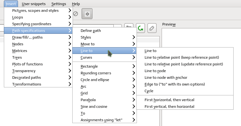Insert the Cycle command
241x126 pixels.
185,91
